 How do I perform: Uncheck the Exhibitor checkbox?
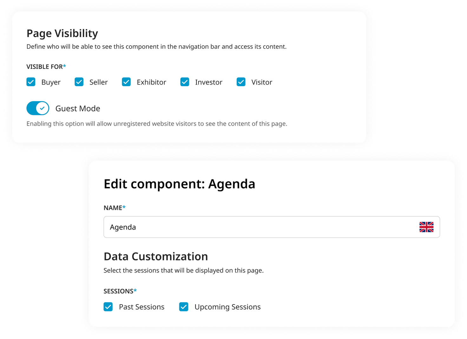click(x=126, y=82)
